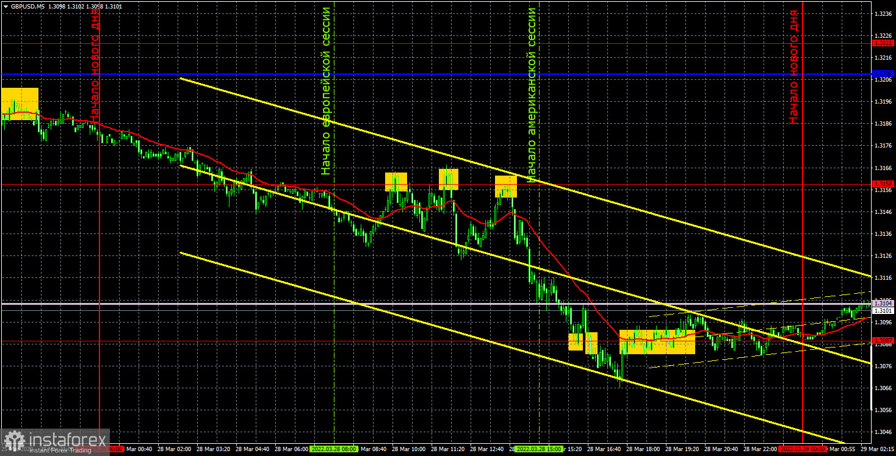Screen dimensions: 896x456
Task: Click the 1.3176 price axis label
Action: coord(883,146)
